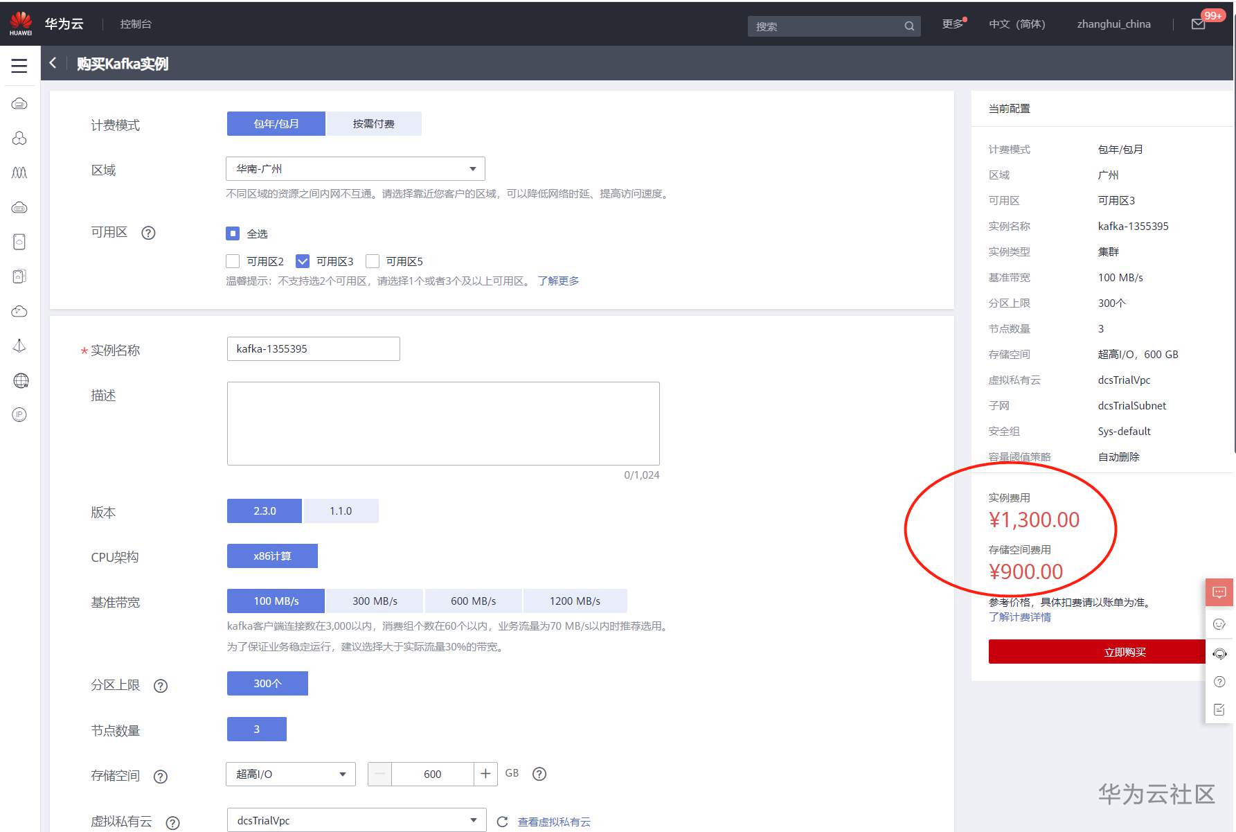Image resolution: width=1236 pixels, height=832 pixels.
Task: Open the sidebar cloud disk icon
Action: (19, 207)
